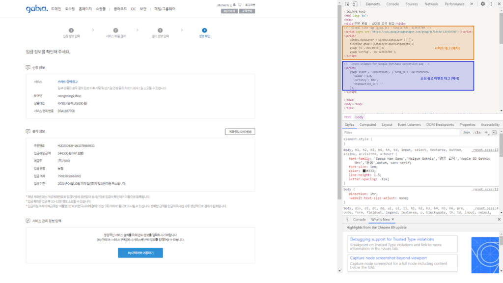Viewport: 503px width, 283px height.
Task: Open the Performance tab
Action: (454, 4)
